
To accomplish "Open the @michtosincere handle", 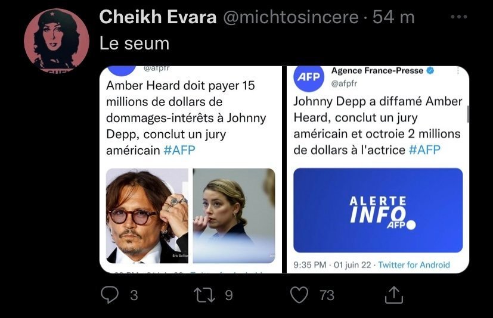I will 291,18.
